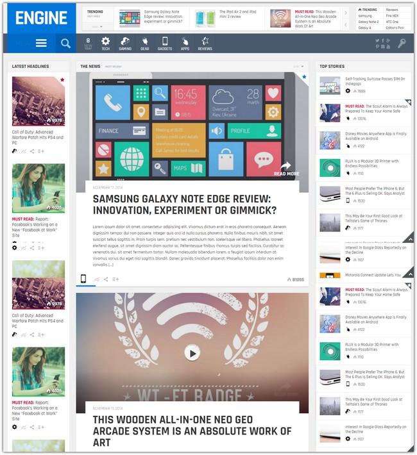Click ENGINE logo

[41, 18]
